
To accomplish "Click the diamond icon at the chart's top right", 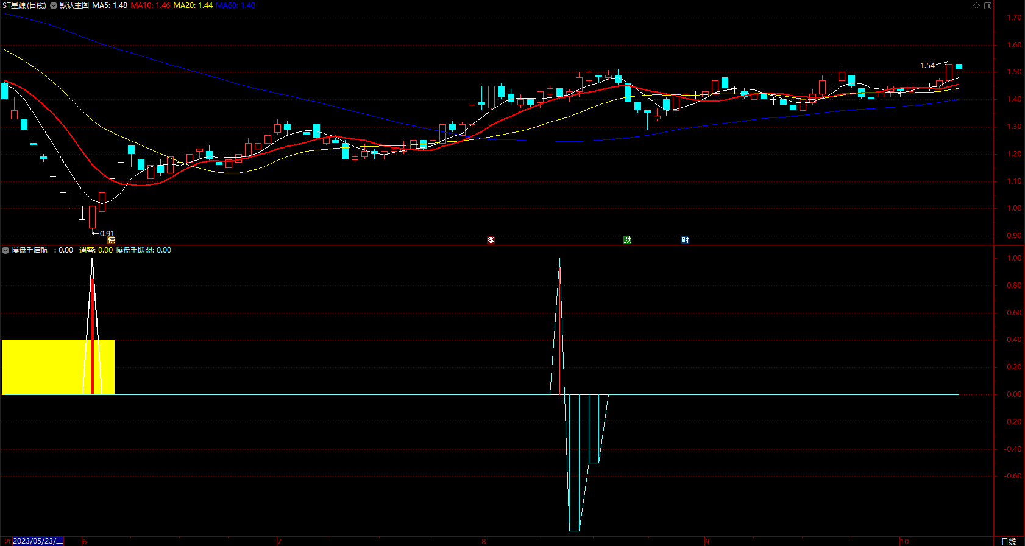I will pyautogui.click(x=976, y=5).
